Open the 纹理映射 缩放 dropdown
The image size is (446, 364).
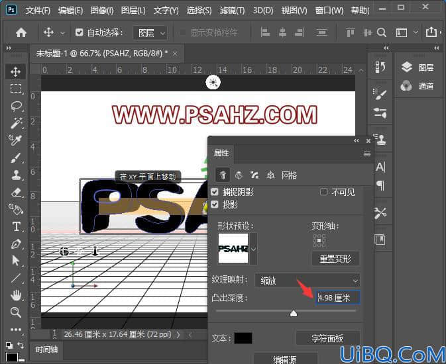tap(307, 281)
